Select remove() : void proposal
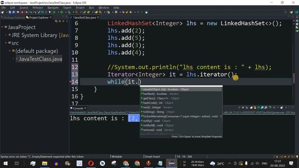 [x=181, y=130]
